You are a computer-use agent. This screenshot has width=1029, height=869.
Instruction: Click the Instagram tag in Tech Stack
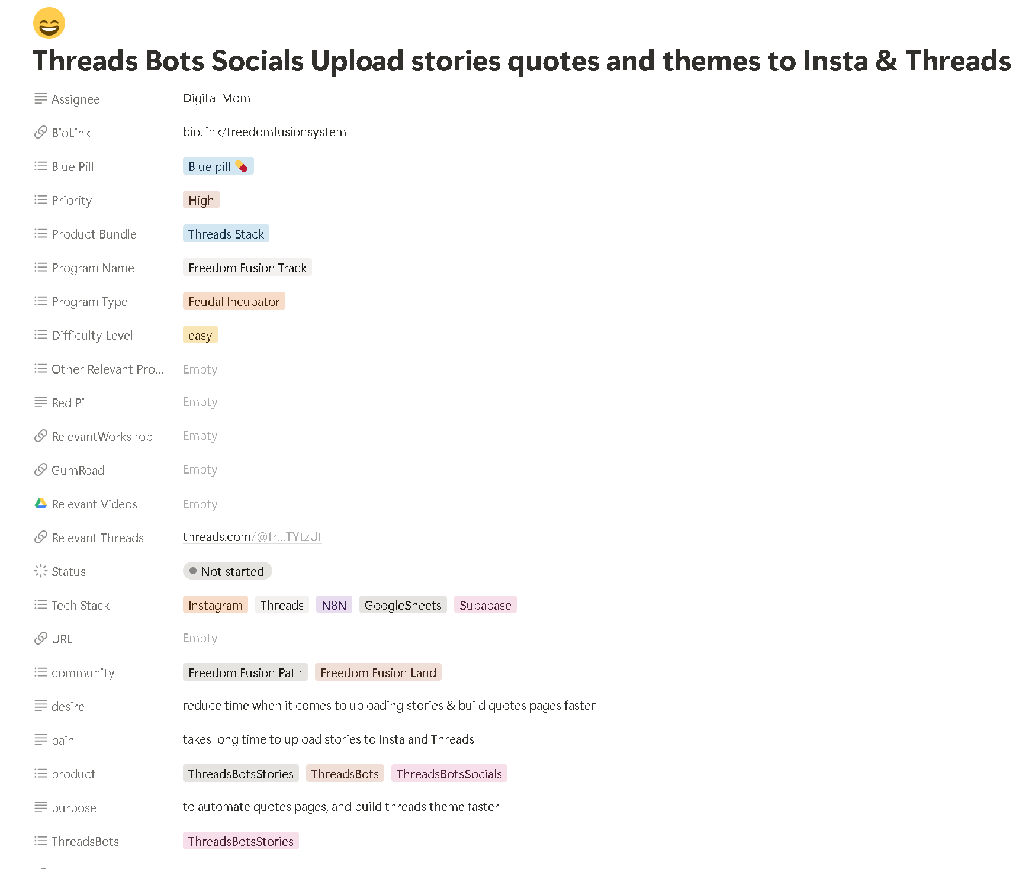pos(215,606)
